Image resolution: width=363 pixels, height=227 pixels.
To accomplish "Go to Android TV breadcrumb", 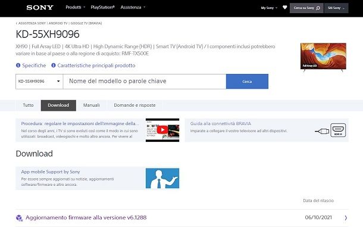I will tap(58, 23).
